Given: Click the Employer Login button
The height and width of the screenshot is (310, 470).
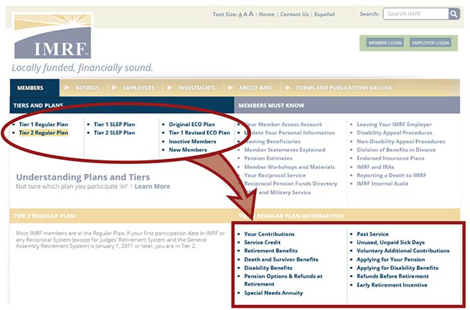Looking at the screenshot, I should [430, 43].
